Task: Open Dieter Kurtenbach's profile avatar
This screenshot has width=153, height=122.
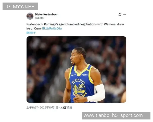Action: [x=30, y=16]
